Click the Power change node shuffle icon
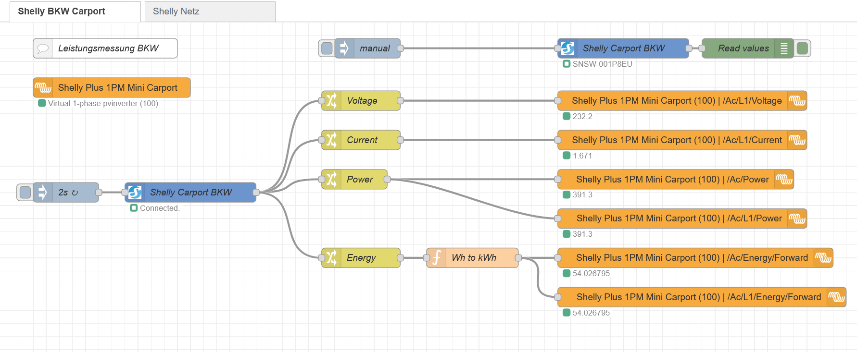The image size is (857, 352). [331, 180]
